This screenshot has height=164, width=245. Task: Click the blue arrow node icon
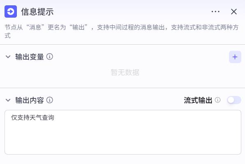pyautogui.click(x=11, y=11)
